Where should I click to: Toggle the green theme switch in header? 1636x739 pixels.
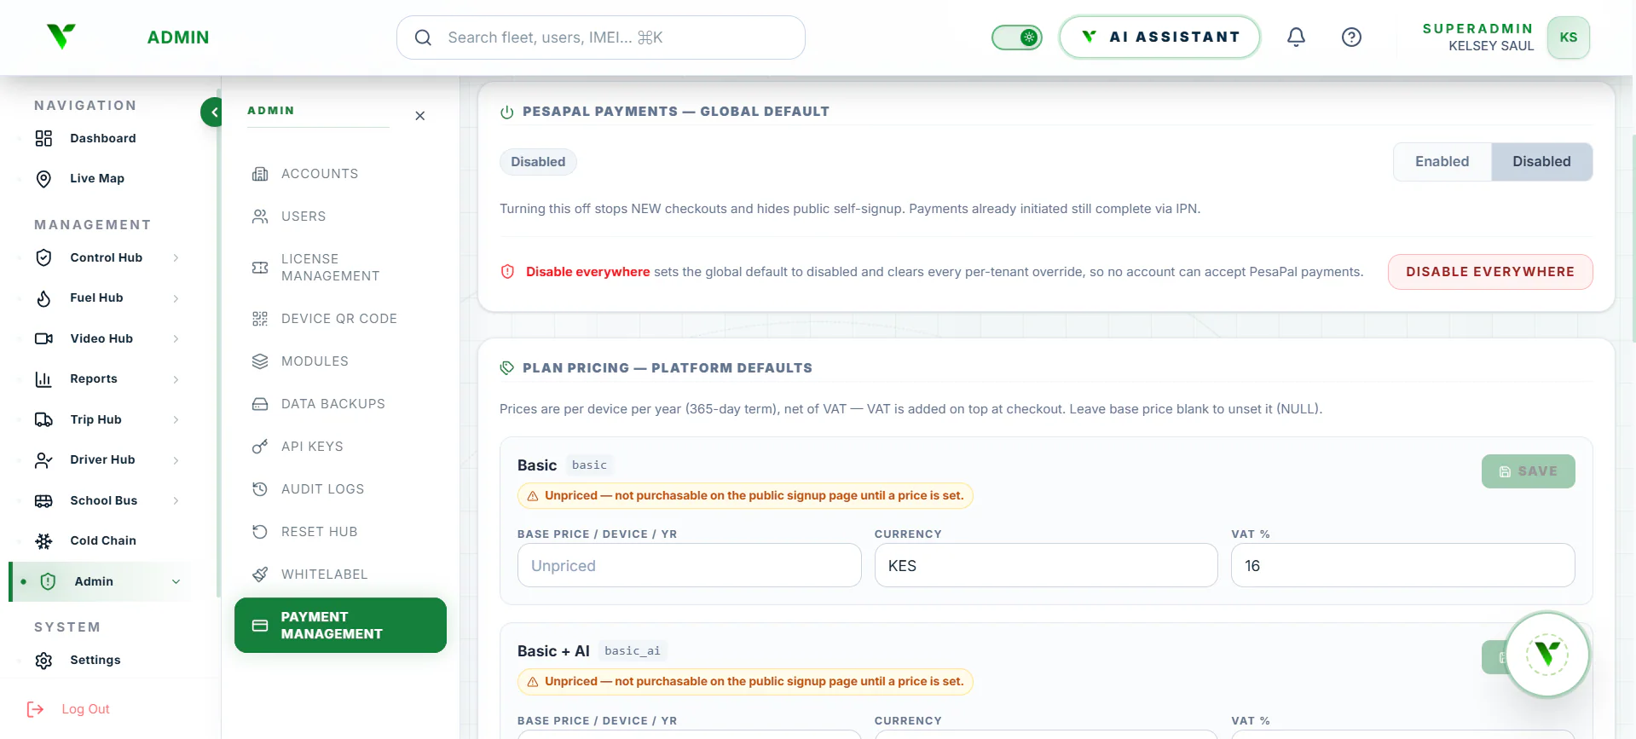pyautogui.click(x=1016, y=38)
